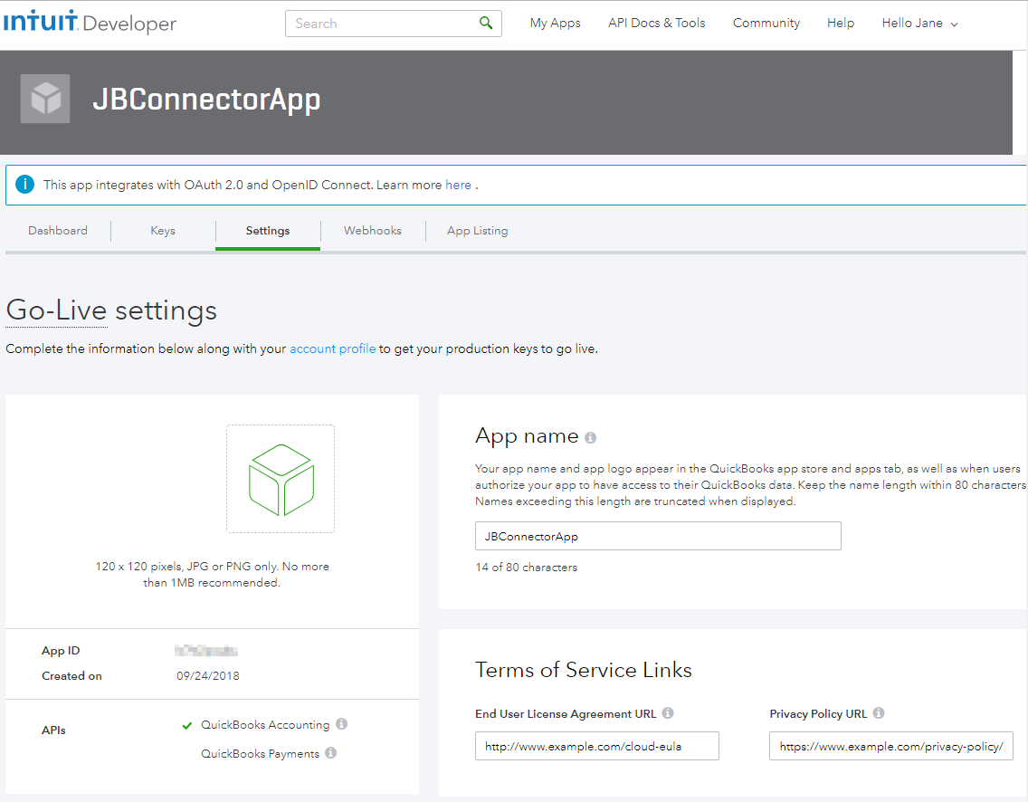Click the info icon next to App name
The width and height of the screenshot is (1028, 802).
[x=591, y=438]
